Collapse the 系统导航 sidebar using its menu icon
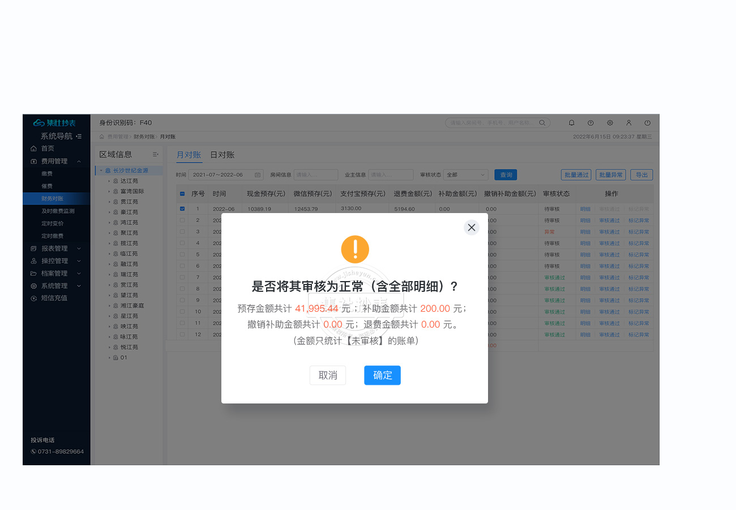This screenshot has height=510, width=736. click(x=79, y=137)
